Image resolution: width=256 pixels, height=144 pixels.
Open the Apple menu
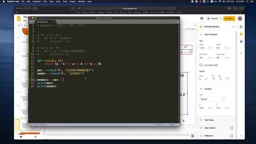click(x=4, y=2)
